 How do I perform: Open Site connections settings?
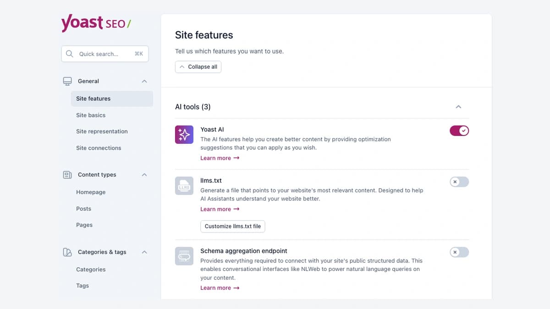[x=99, y=148]
